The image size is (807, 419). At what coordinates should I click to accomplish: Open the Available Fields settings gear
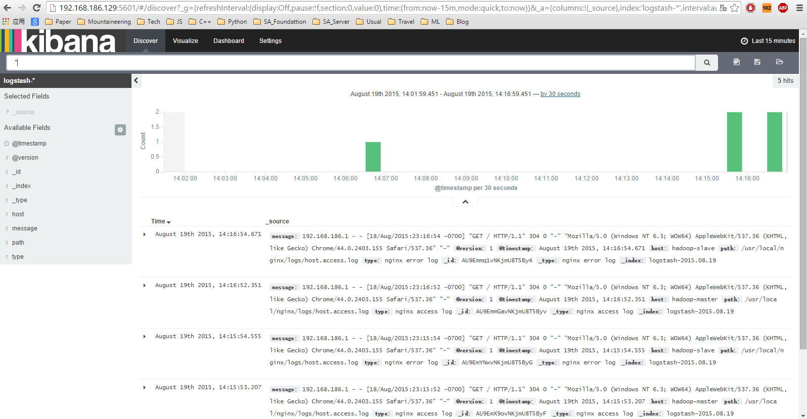(x=120, y=130)
